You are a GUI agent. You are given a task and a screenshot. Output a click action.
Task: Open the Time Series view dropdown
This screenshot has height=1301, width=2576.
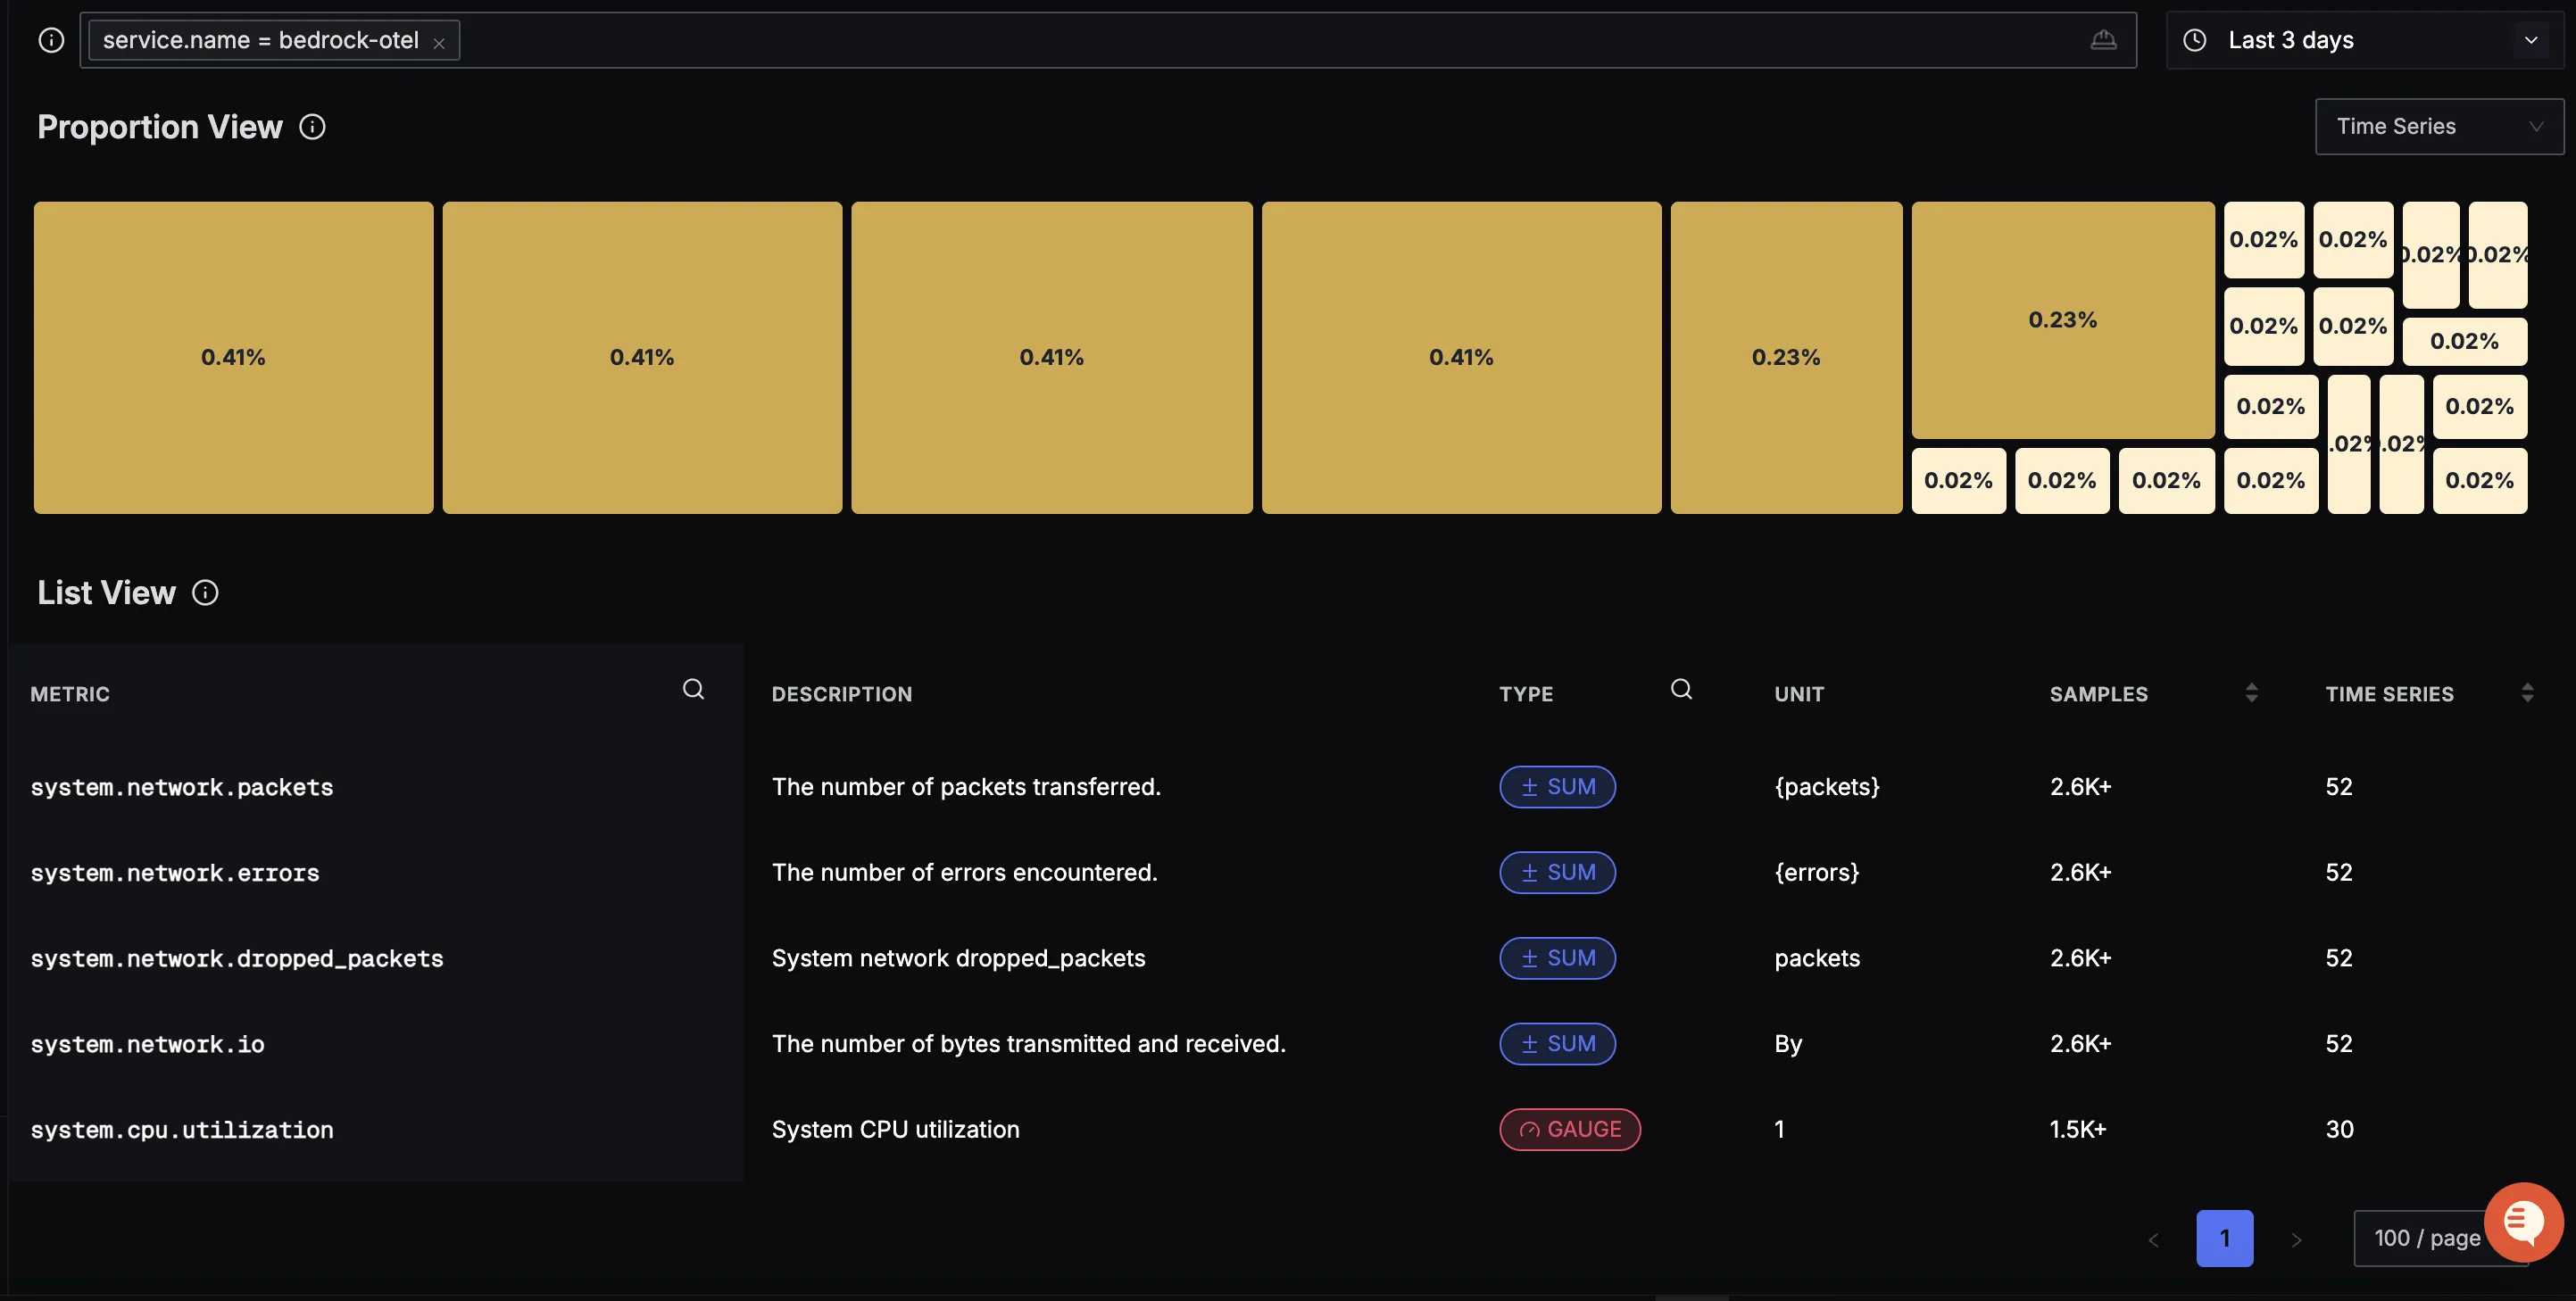pos(2438,126)
